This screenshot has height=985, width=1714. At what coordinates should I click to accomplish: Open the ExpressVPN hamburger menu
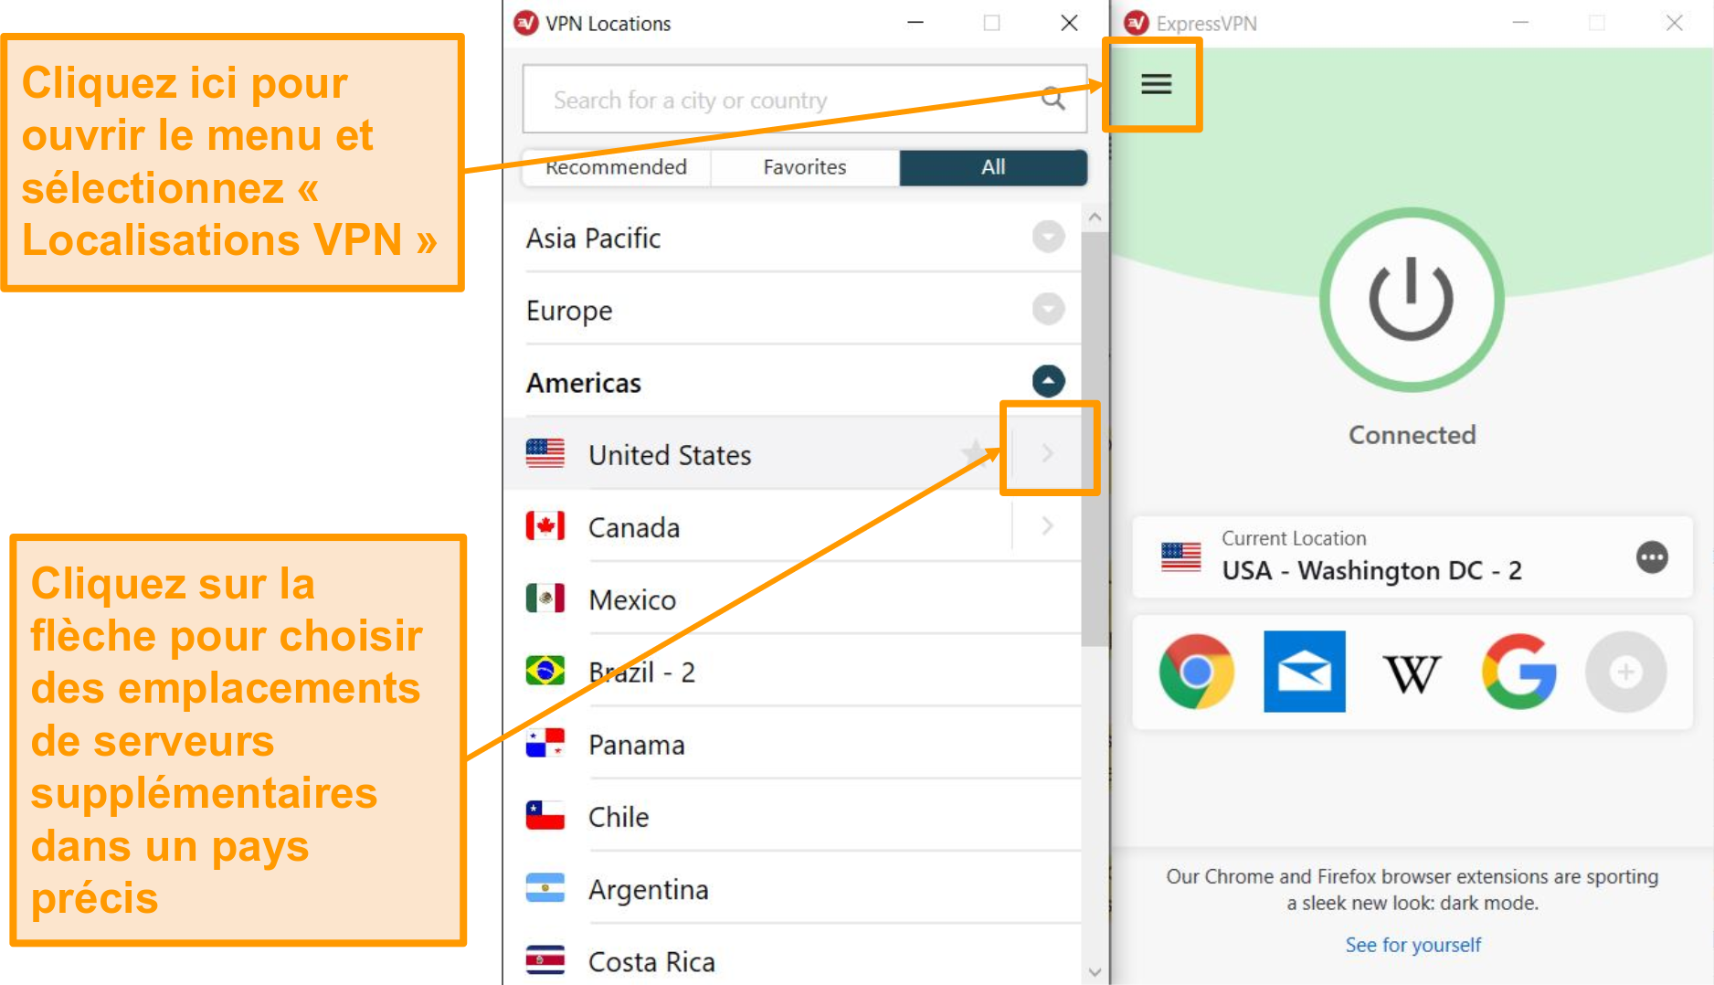coord(1156,84)
